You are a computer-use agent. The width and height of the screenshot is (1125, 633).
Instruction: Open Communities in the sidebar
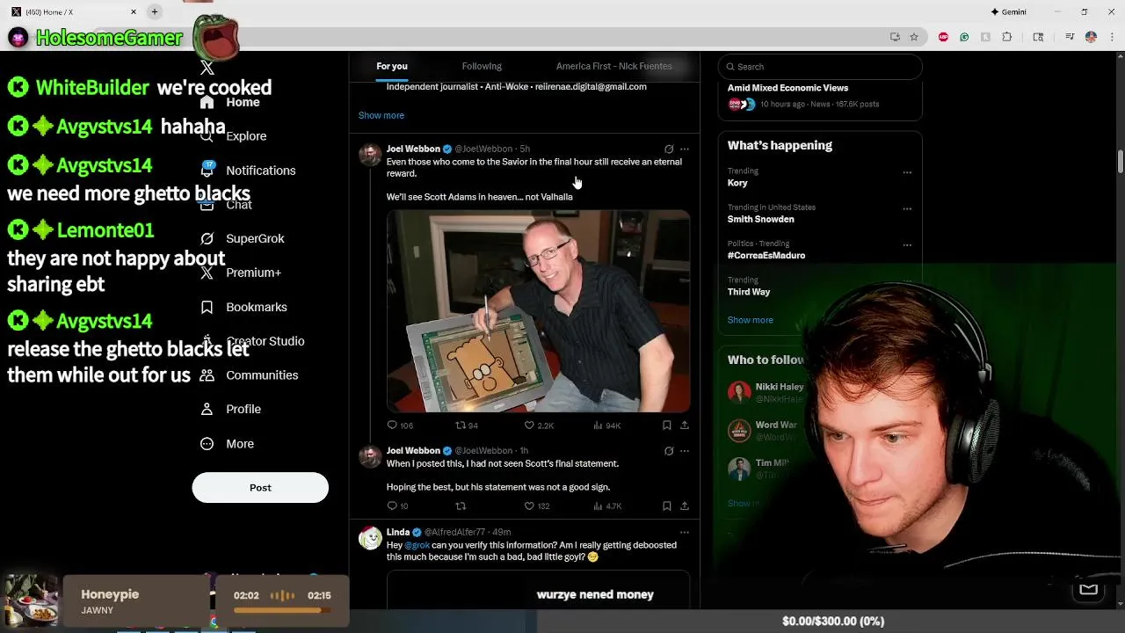click(249, 375)
